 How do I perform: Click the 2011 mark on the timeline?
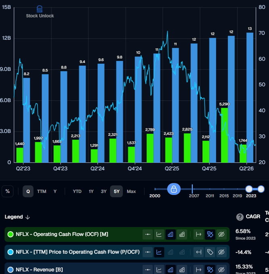point(210,196)
